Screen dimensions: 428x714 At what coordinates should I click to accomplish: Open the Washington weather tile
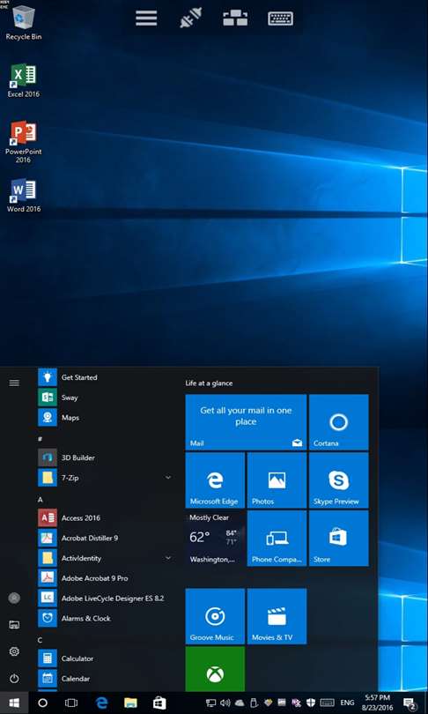click(215, 539)
